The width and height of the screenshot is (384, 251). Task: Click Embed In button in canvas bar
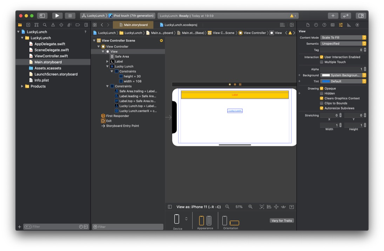(x=292, y=207)
